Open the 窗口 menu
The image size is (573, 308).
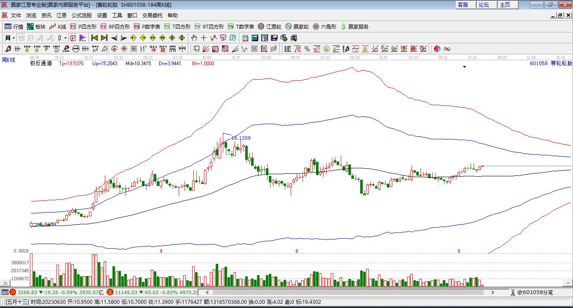tap(132, 16)
